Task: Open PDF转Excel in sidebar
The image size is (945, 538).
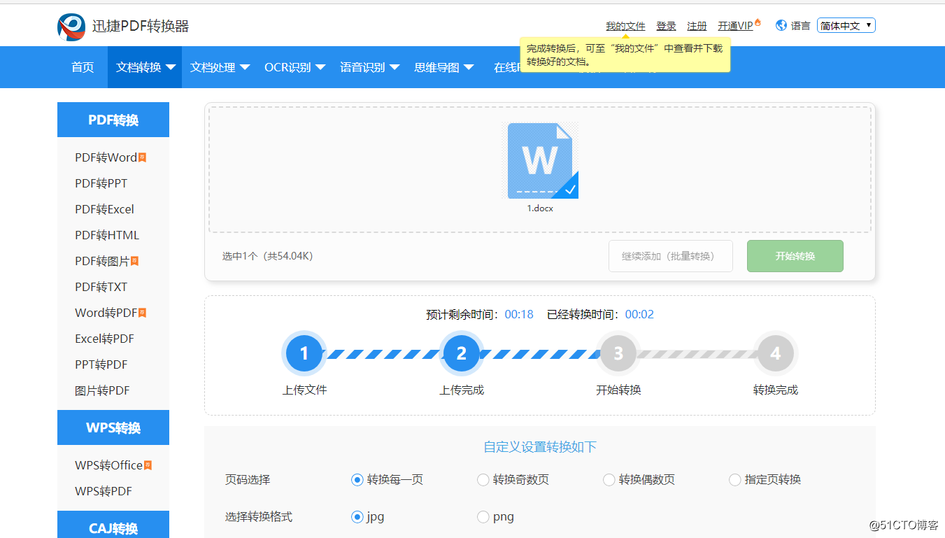Action: [x=104, y=209]
